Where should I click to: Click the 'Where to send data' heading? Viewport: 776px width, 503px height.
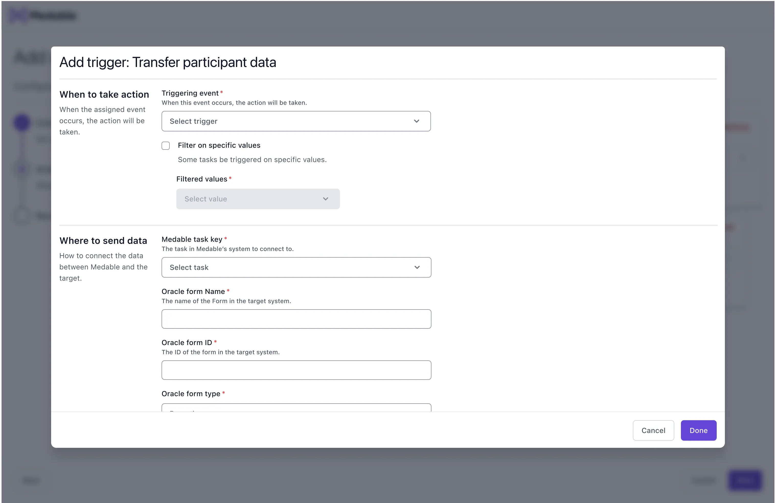click(103, 241)
